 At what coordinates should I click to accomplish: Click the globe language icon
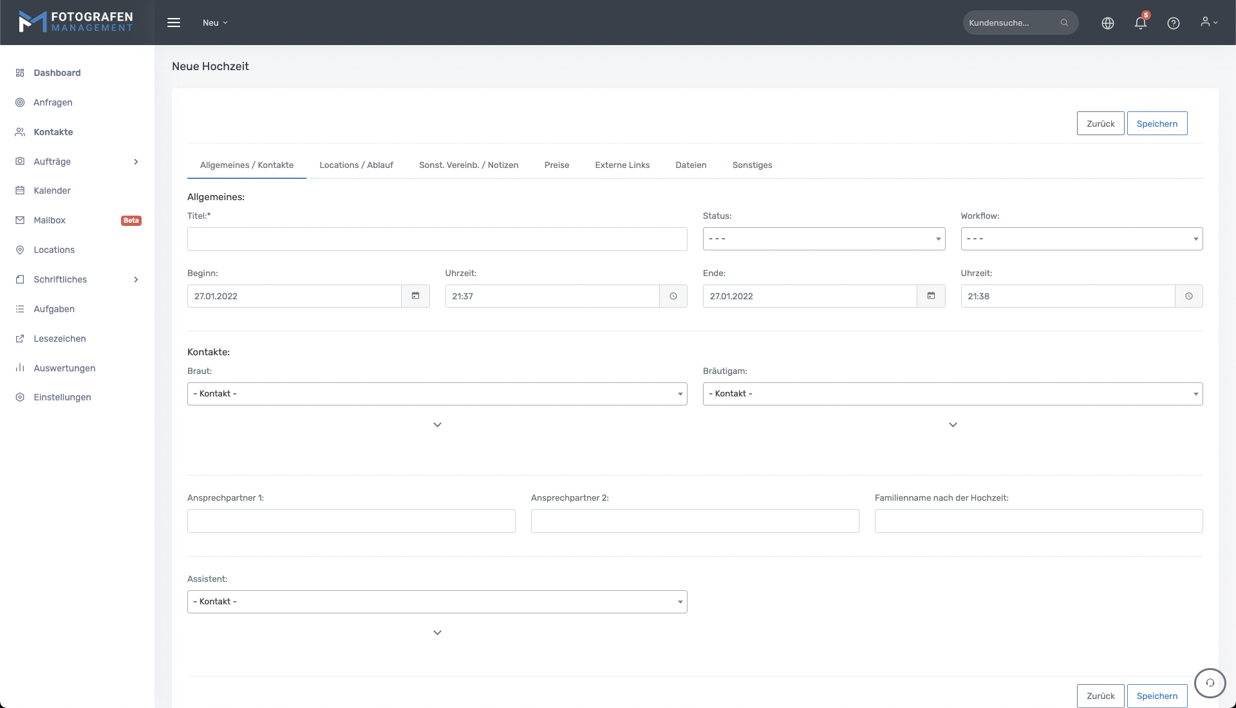coord(1107,23)
